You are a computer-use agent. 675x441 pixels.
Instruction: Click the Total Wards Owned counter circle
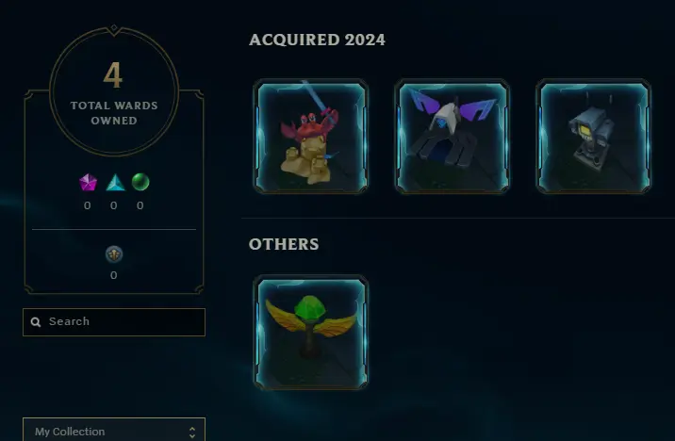(x=114, y=90)
